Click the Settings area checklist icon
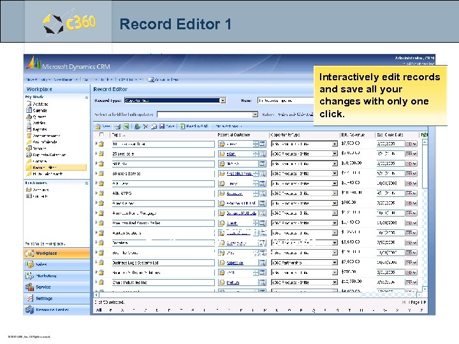The width and height of the screenshot is (459, 344). [29, 299]
